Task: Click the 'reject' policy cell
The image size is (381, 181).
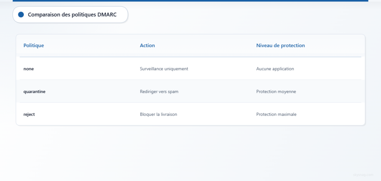Action: pos(29,114)
